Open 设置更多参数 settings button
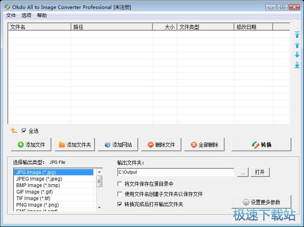Image resolution: width=304 pixels, height=227 pixels. (x=261, y=202)
